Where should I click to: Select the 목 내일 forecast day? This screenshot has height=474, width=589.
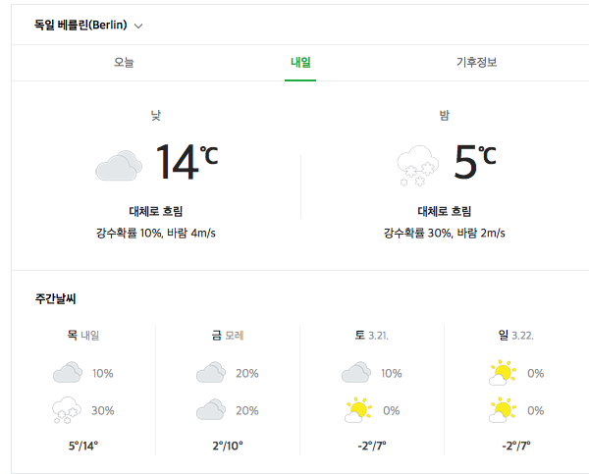click(82, 335)
